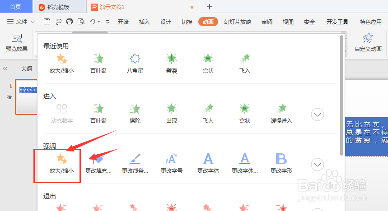The image size is (388, 211).
Task: Select the 动画 ribbon tab
Action: click(x=208, y=22)
